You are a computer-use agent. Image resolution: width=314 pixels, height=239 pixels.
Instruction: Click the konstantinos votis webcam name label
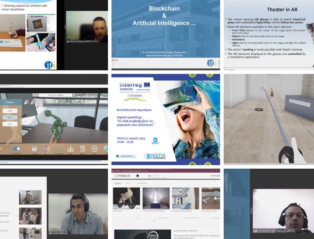(274, 231)
